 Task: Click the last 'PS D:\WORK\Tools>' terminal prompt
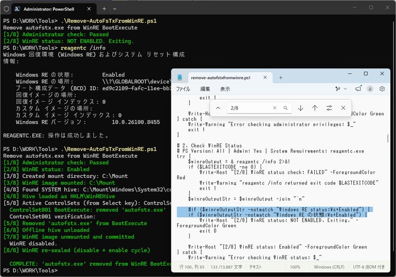coord(30,270)
